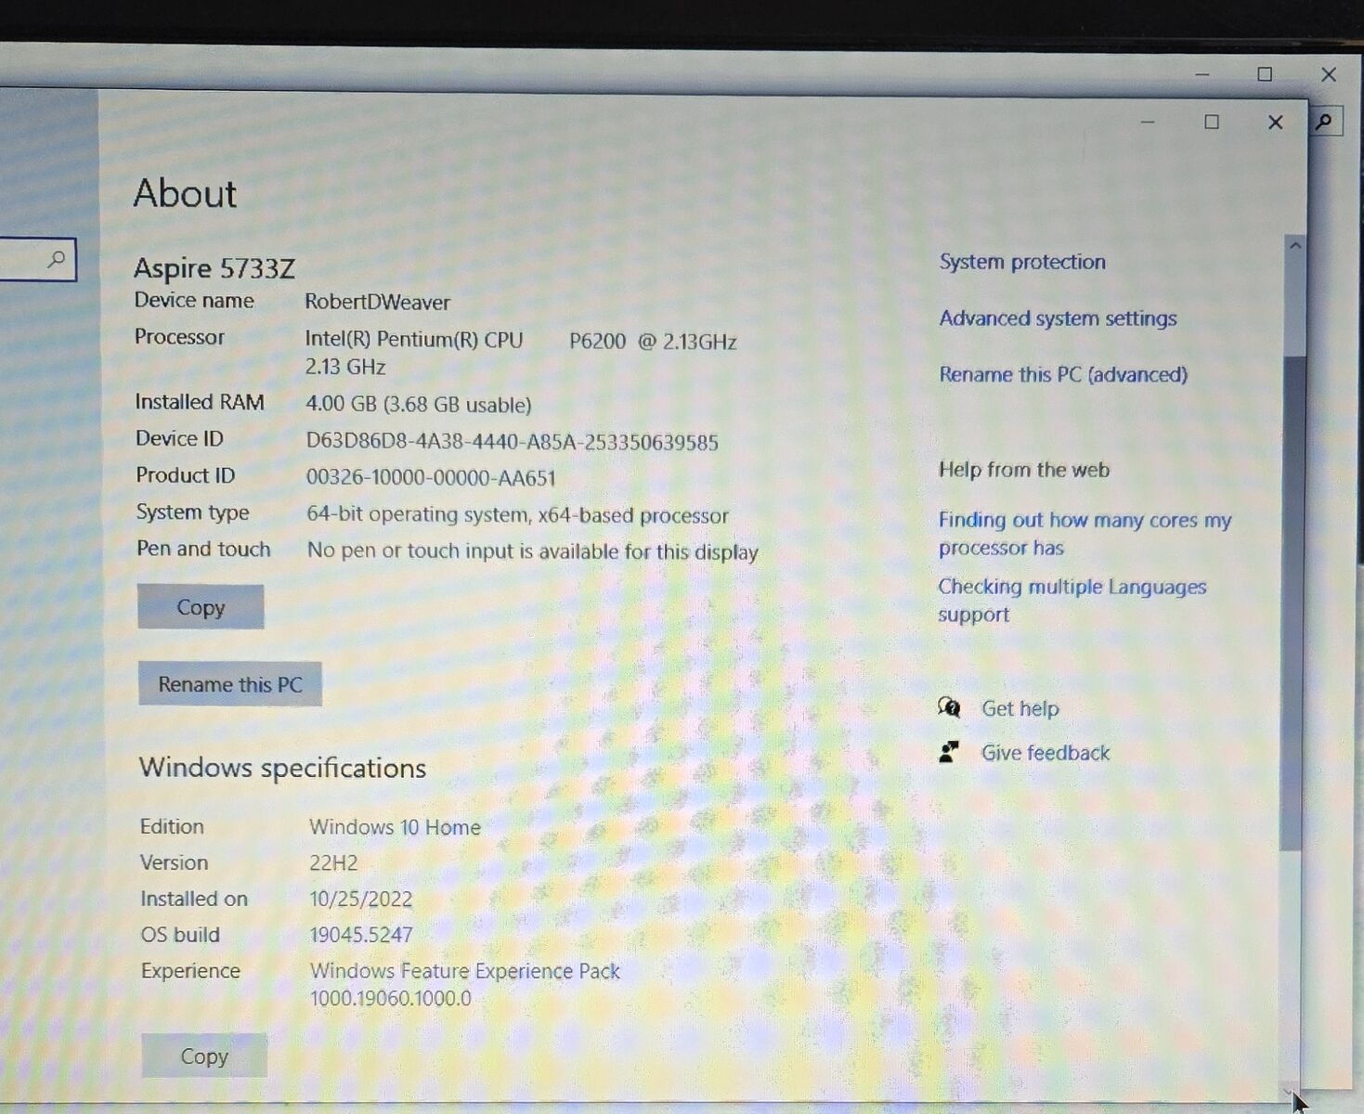Image resolution: width=1364 pixels, height=1114 pixels.
Task: Close the About settings window
Action: [x=1276, y=123]
